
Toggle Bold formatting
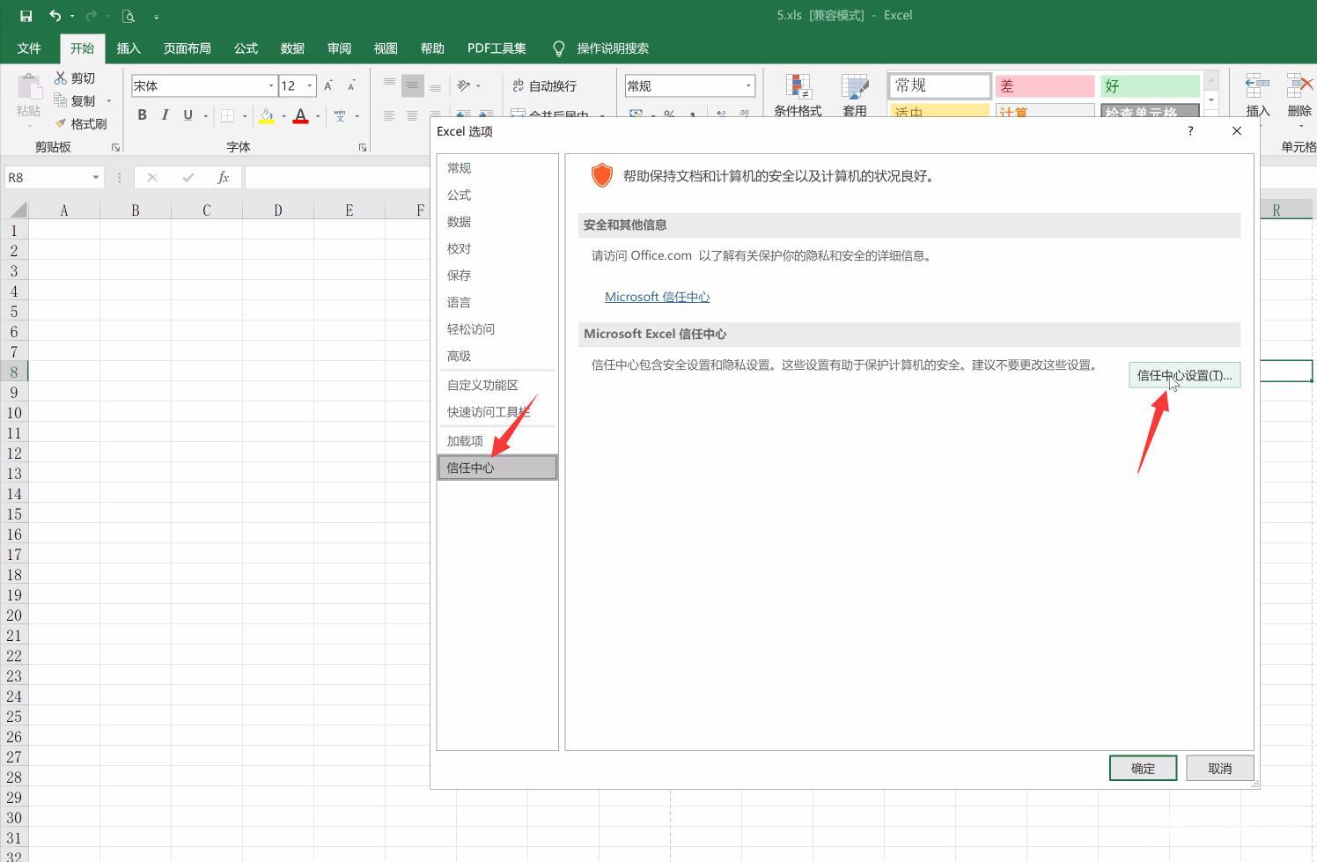tap(142, 114)
